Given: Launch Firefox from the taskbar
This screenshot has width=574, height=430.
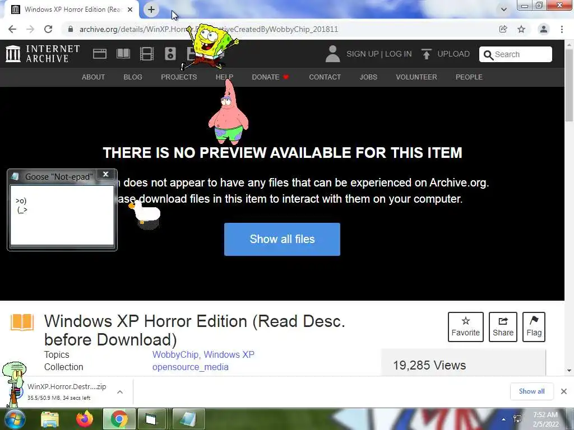Looking at the screenshot, I should coord(85,419).
